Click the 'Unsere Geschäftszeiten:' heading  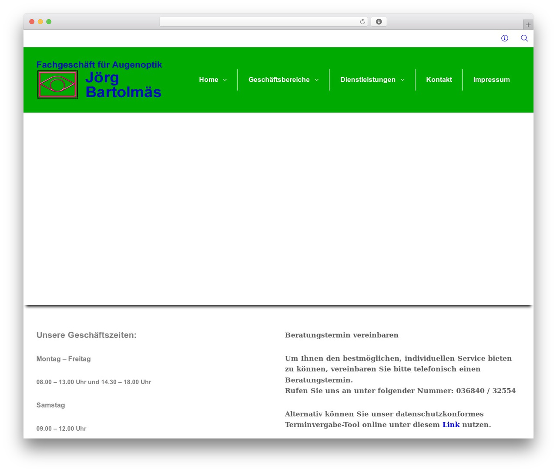click(x=87, y=335)
